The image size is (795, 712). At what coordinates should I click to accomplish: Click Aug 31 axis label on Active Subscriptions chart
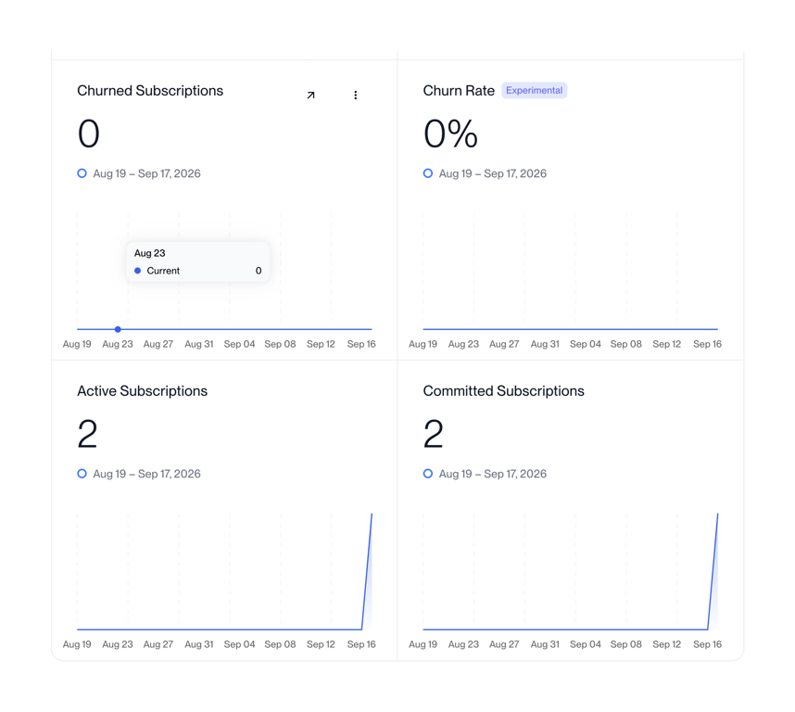pos(198,644)
